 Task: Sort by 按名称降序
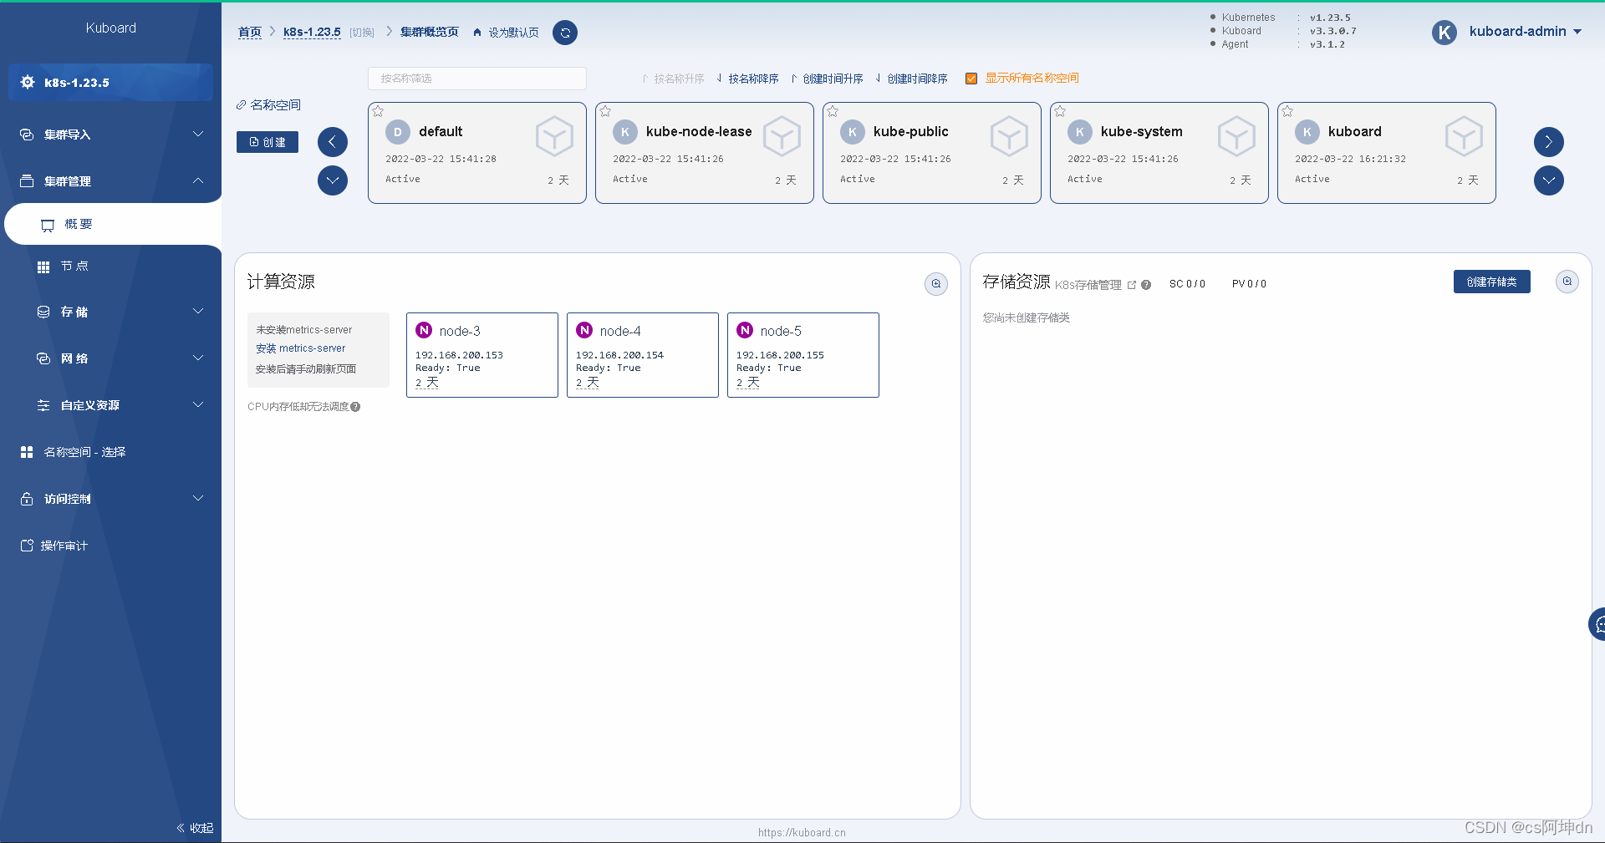pos(747,79)
